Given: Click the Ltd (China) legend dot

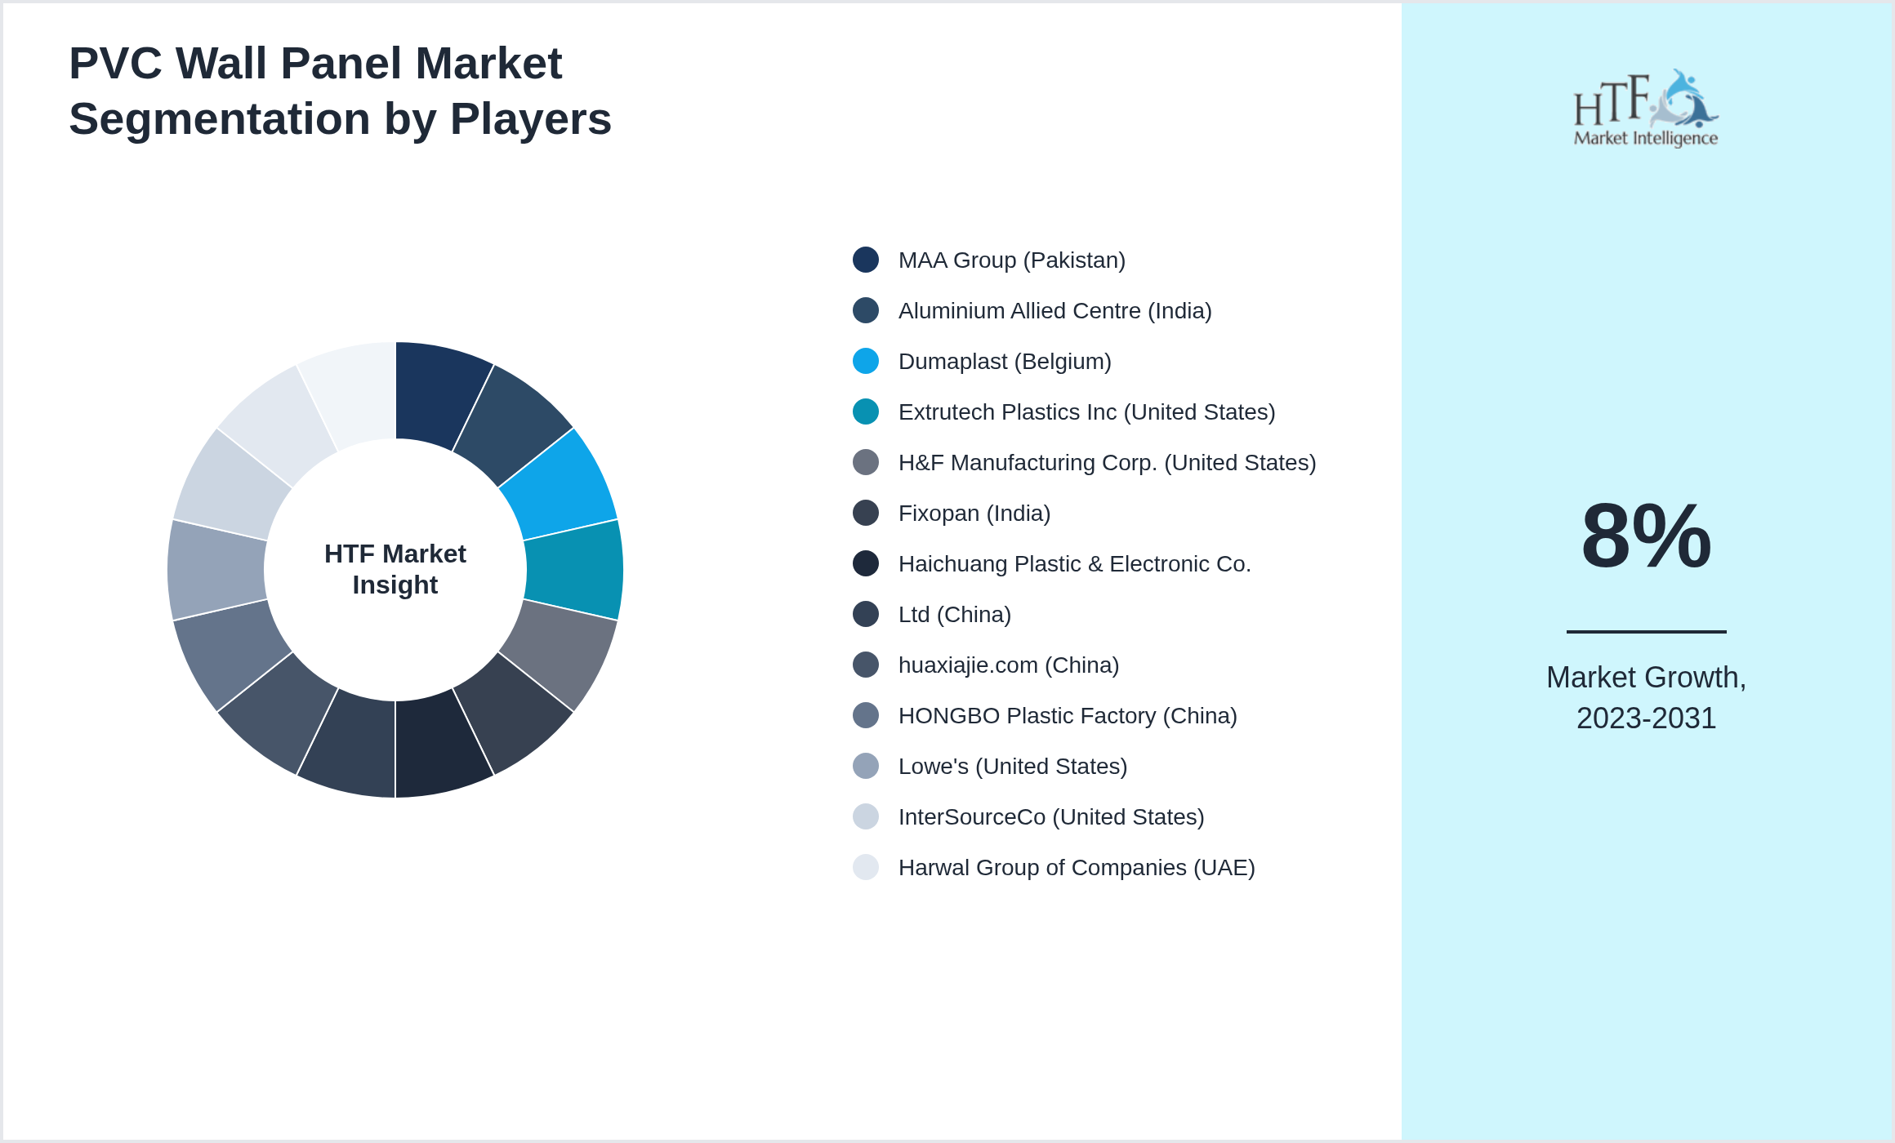Looking at the screenshot, I should (866, 614).
